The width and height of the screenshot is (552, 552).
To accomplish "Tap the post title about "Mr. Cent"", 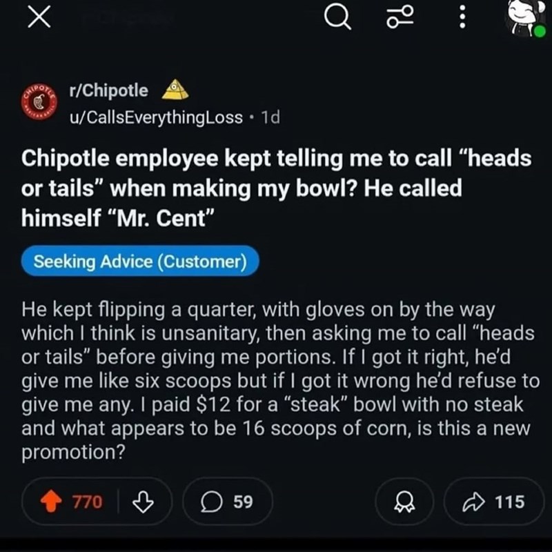I will click(276, 188).
